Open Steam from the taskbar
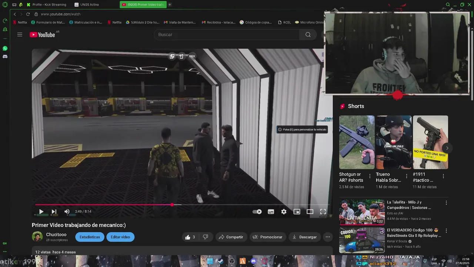The height and width of the screenshot is (267, 474). (x=220, y=261)
